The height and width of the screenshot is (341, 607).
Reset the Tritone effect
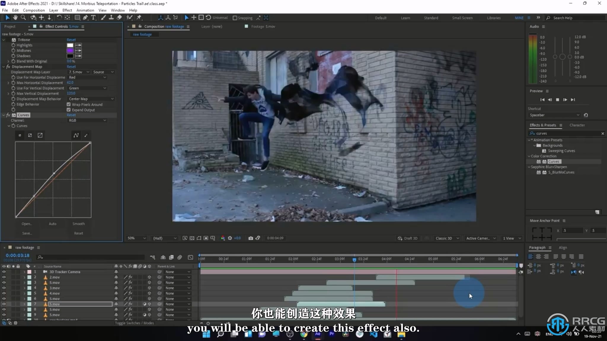pos(71,40)
